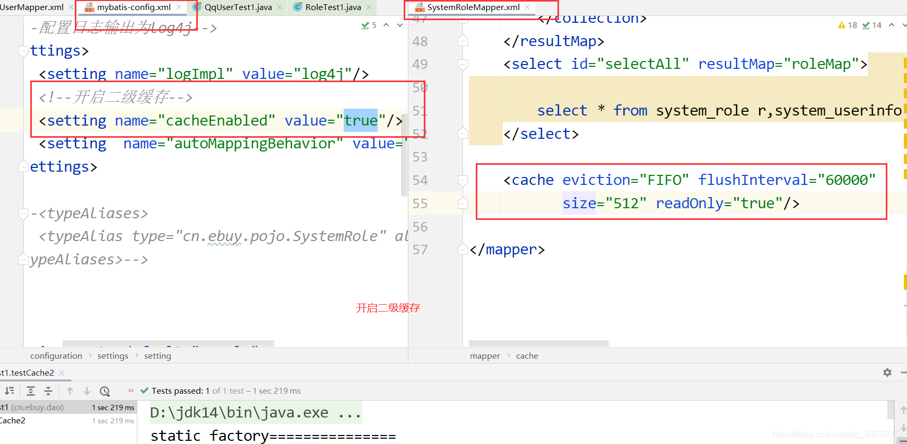This screenshot has height=444, width=907.
Task: Click the right editor horizontal scrollbar
Action: point(539,344)
